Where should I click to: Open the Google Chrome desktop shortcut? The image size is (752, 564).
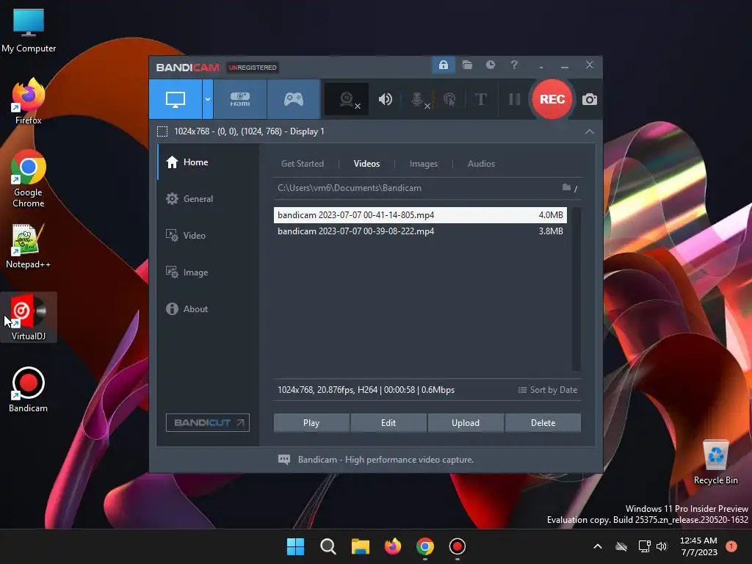point(29,178)
